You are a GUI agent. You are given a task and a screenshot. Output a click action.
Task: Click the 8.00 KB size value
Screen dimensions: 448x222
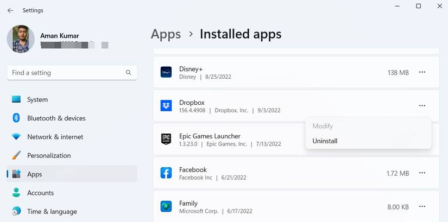[x=398, y=207]
